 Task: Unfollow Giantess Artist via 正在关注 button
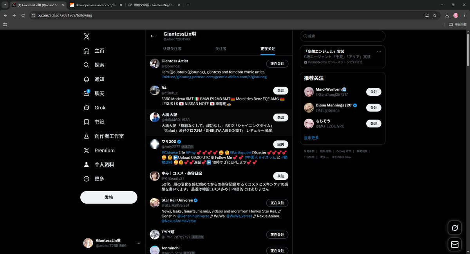tap(277, 63)
